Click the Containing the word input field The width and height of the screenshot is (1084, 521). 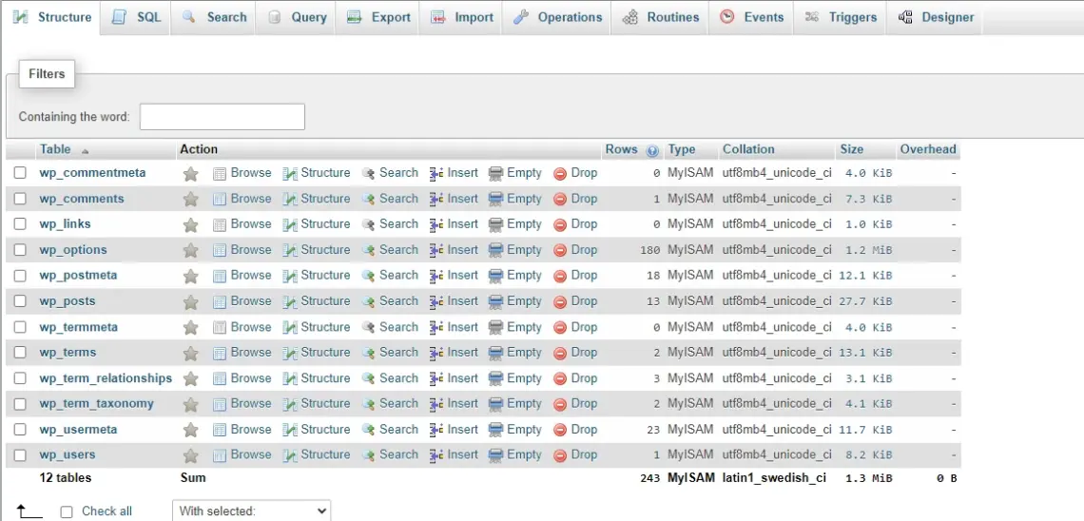click(222, 117)
